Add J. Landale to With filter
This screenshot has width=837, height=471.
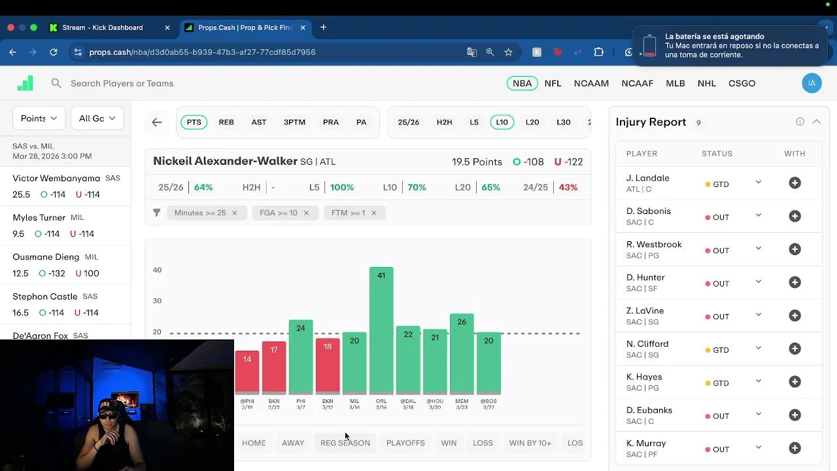(794, 183)
